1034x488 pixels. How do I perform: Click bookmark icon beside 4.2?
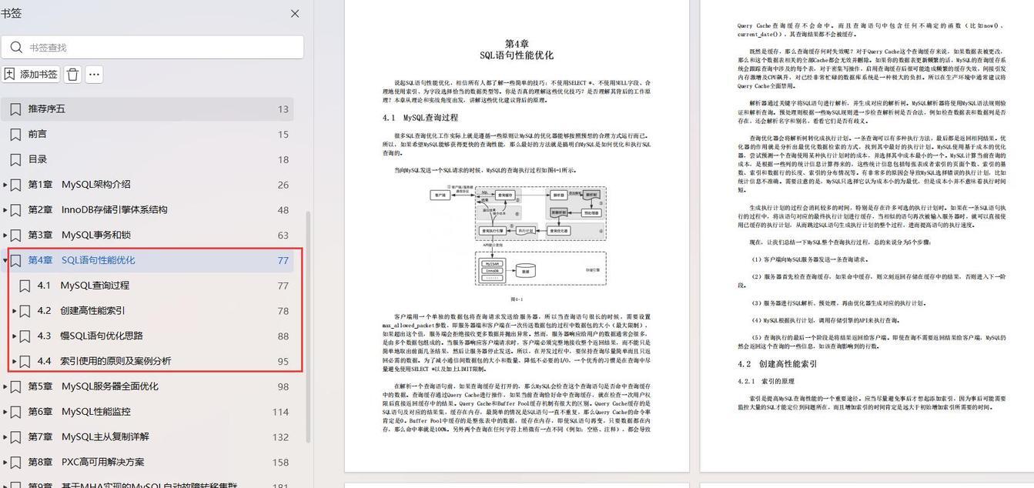click(x=25, y=311)
